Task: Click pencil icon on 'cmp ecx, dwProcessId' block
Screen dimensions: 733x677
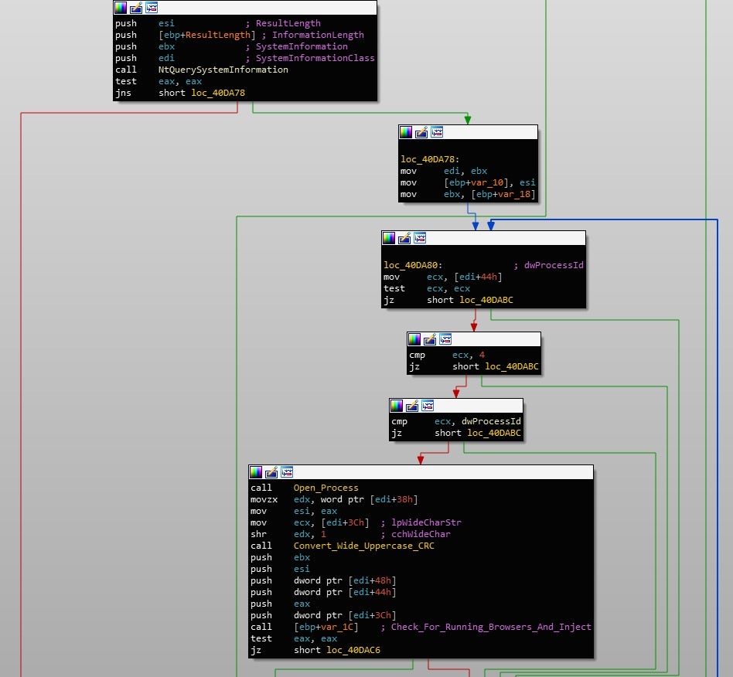Action: (x=412, y=406)
